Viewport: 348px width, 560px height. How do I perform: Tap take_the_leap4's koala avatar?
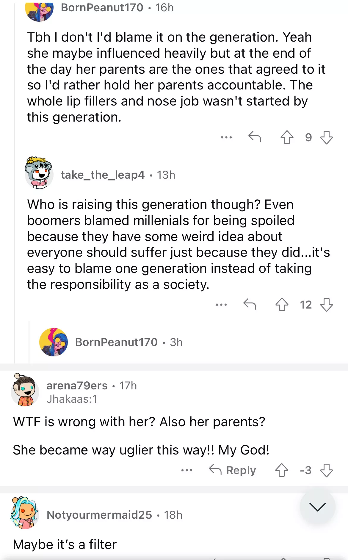pos(39,173)
